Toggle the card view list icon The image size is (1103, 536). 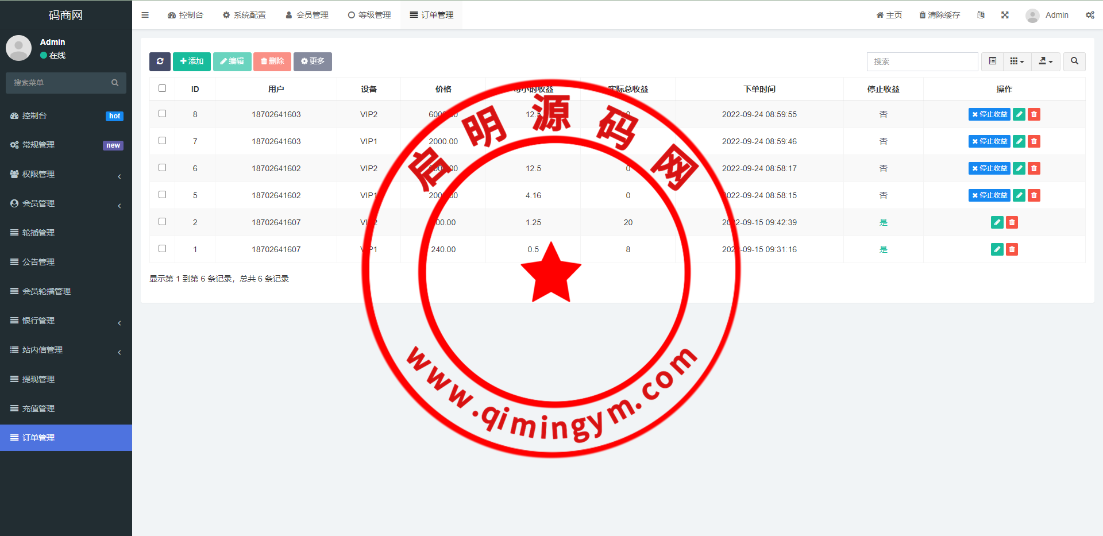(992, 61)
